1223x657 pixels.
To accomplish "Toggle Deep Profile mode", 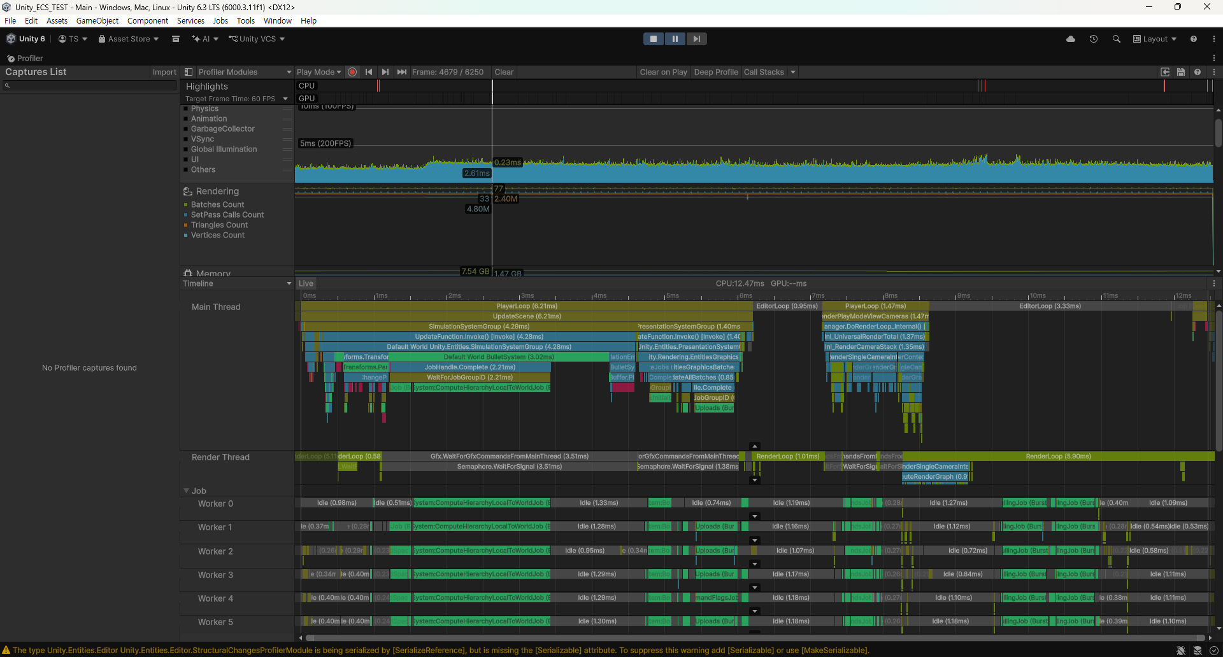I will tap(715, 72).
